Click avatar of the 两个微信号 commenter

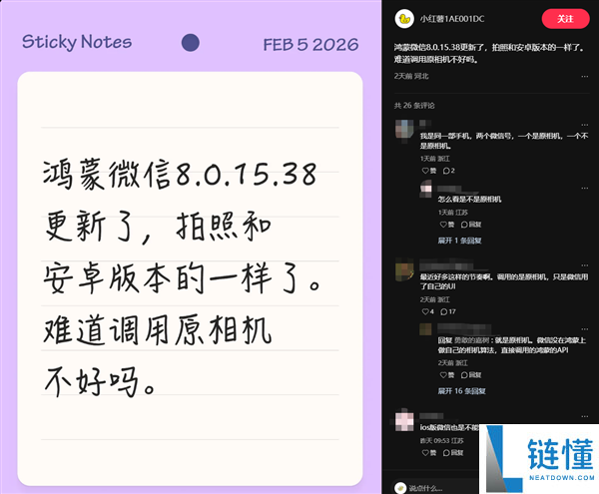point(404,130)
